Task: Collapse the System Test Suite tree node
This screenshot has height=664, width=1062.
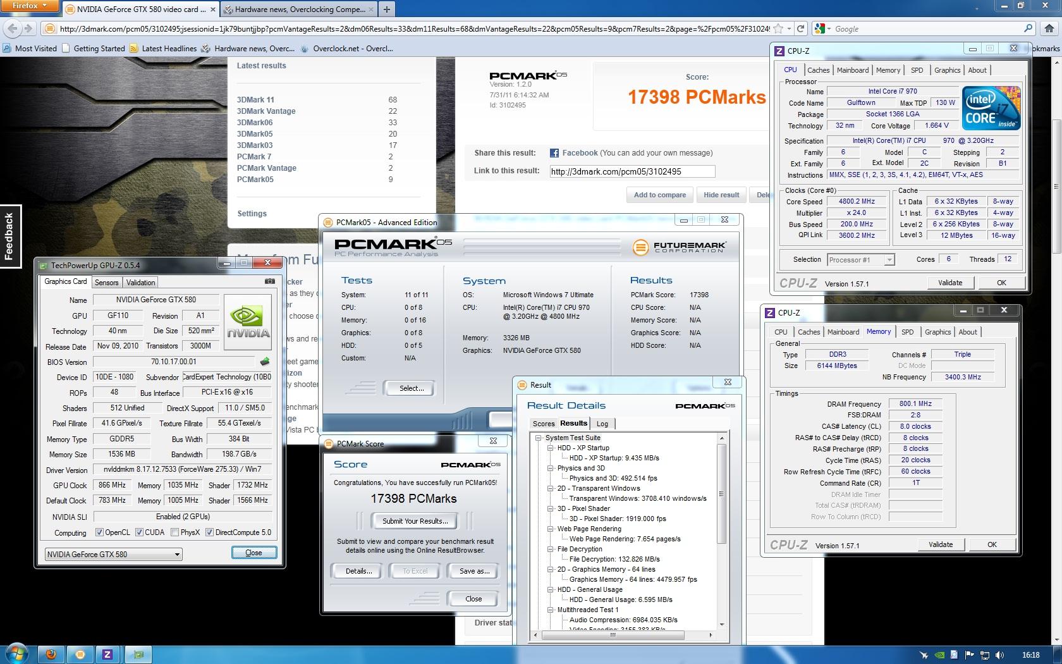Action: (x=539, y=438)
